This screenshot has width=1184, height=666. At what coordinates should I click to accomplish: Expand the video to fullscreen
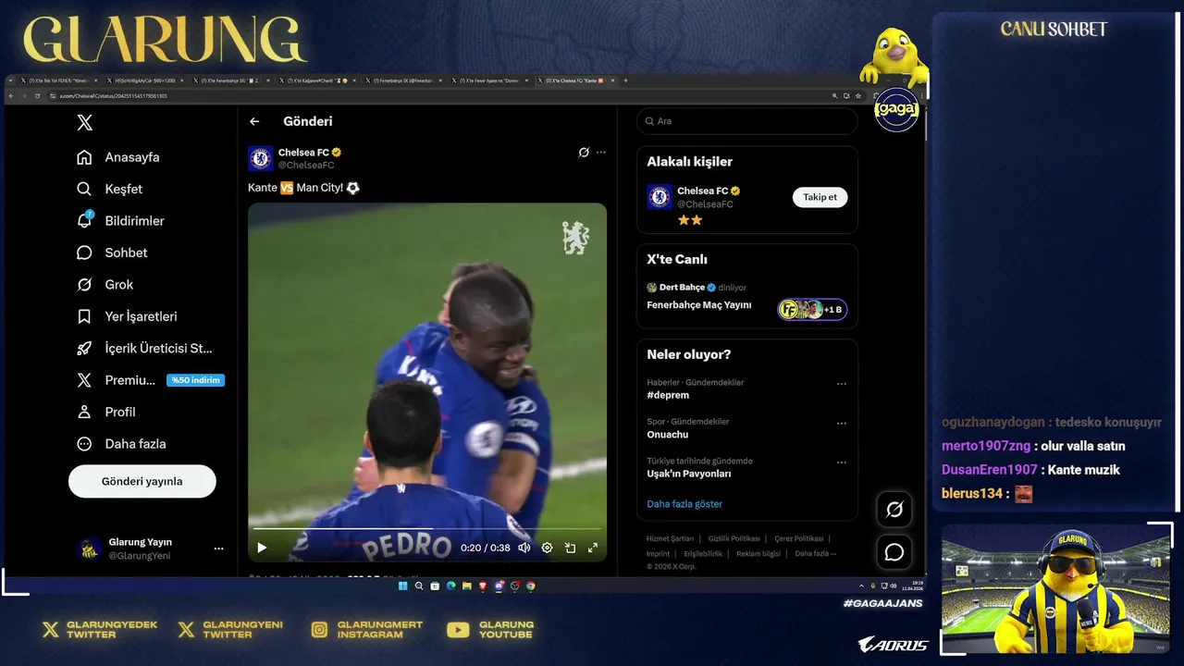(x=593, y=548)
